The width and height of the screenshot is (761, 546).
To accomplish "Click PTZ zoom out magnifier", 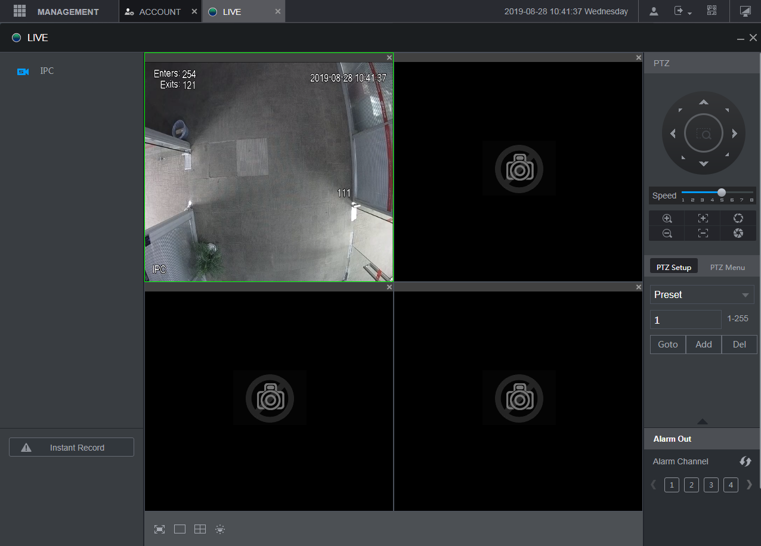I will tap(667, 234).
